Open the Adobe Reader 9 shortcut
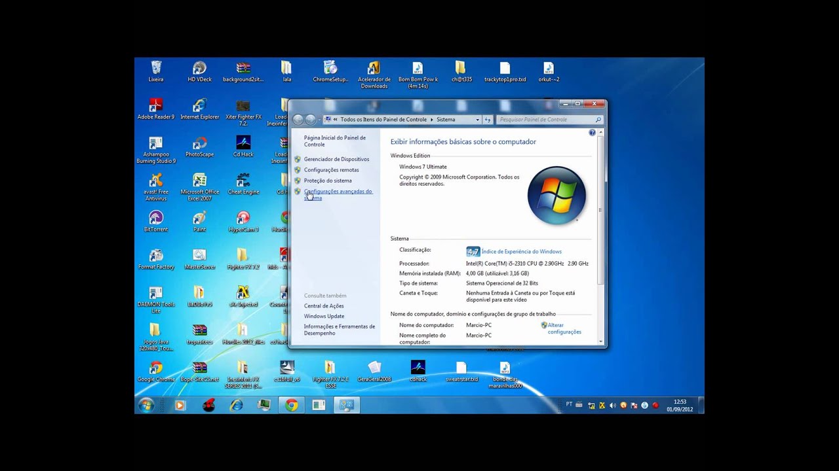839x471 pixels. click(156, 109)
